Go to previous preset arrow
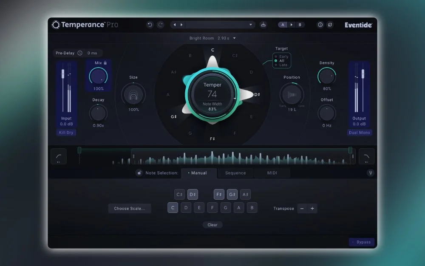 point(175,25)
